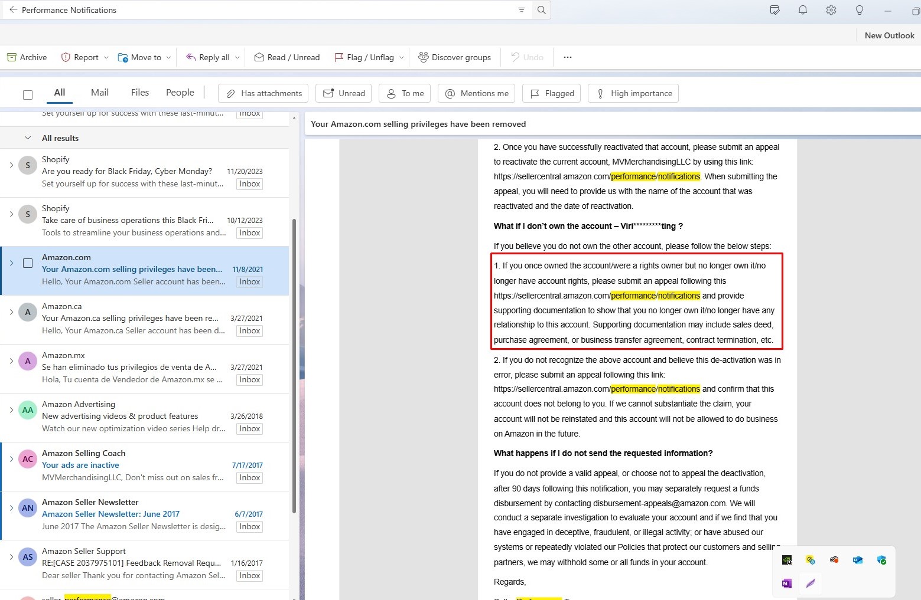Viewport: 921px width, 600px height.
Task: Toggle the Unread filter chip
Action: point(344,93)
